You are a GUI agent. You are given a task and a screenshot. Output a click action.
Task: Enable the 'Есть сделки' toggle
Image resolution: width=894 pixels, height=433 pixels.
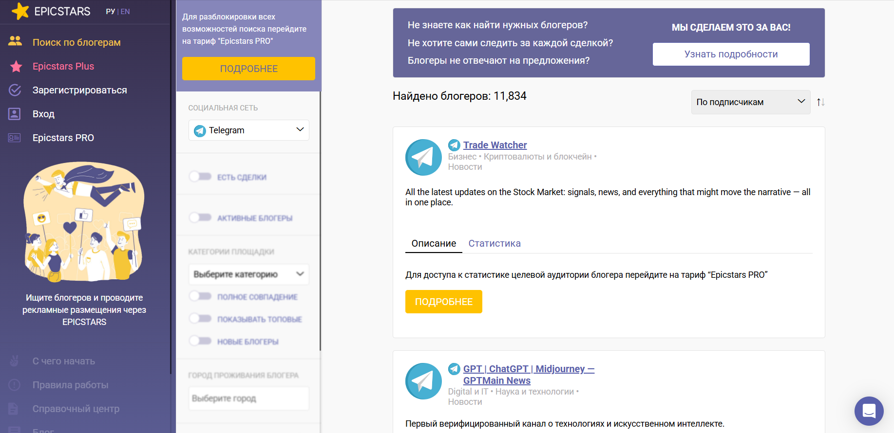(x=200, y=177)
